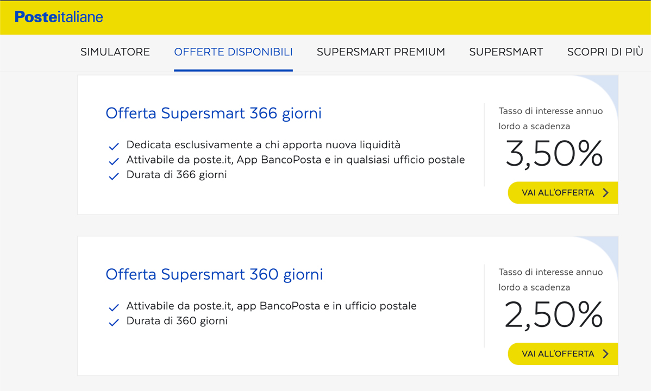Select the OFFERTE DISPONIBILI tab
The width and height of the screenshot is (651, 391).
pos(233,52)
